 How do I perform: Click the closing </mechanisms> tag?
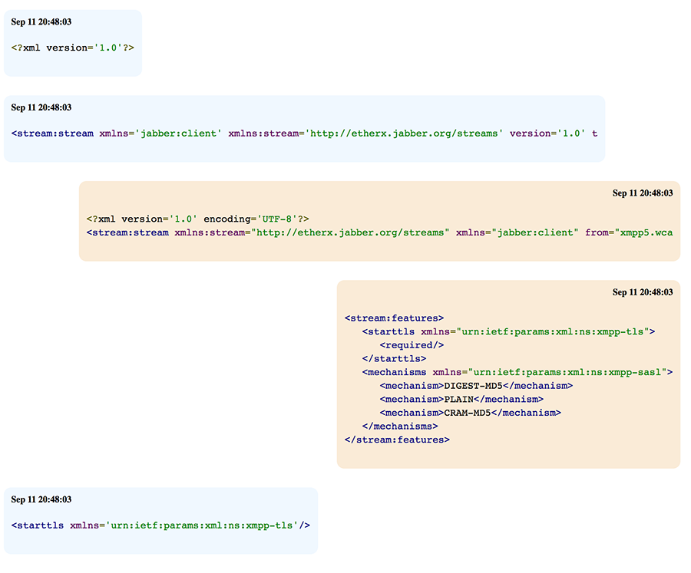point(399,426)
